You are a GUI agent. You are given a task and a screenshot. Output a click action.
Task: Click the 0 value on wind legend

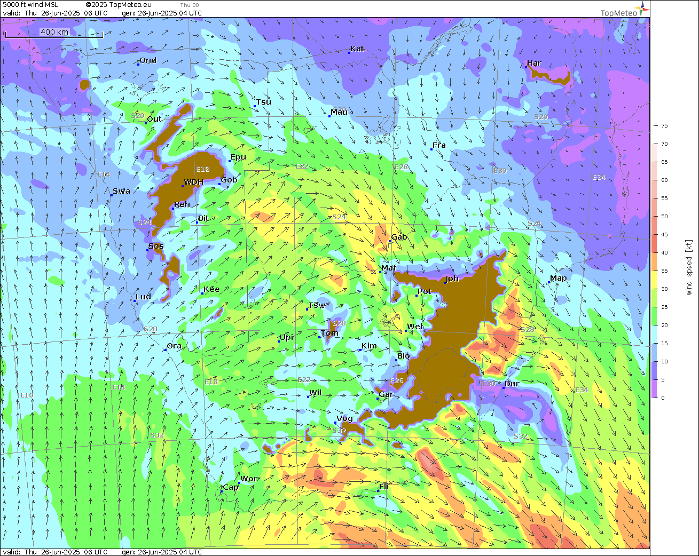click(x=663, y=398)
